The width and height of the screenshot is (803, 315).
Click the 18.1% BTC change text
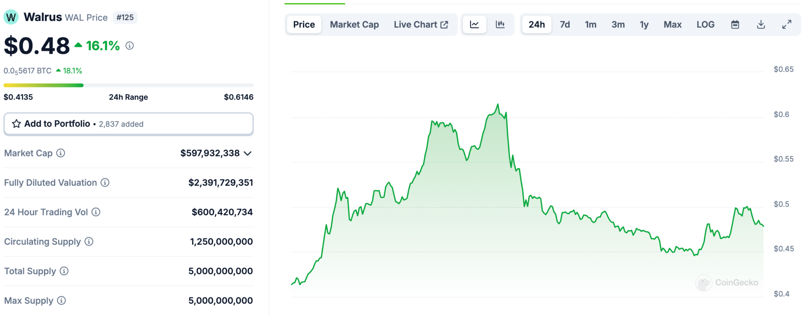73,71
